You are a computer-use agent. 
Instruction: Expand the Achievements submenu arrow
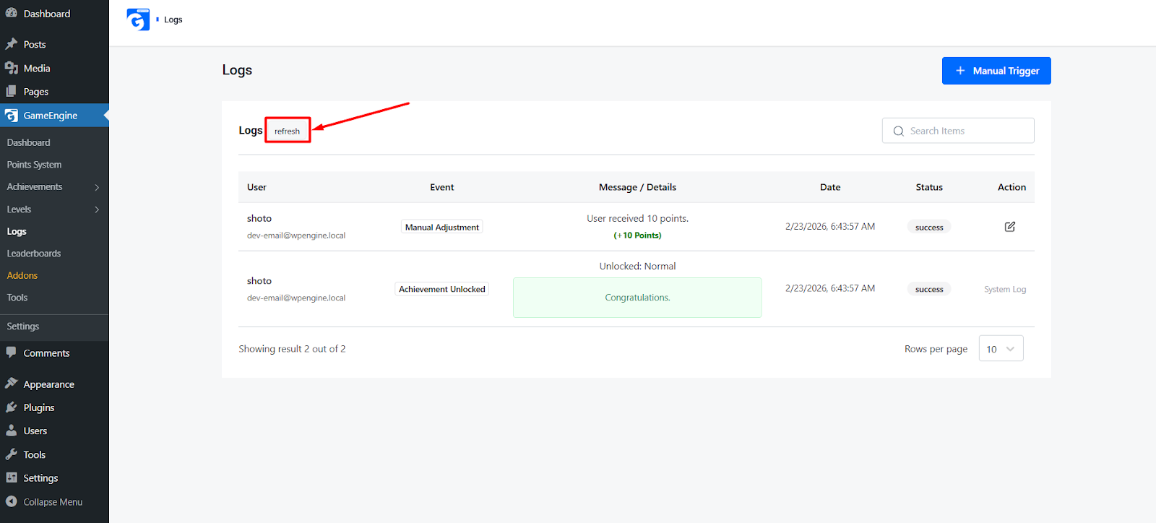[97, 187]
